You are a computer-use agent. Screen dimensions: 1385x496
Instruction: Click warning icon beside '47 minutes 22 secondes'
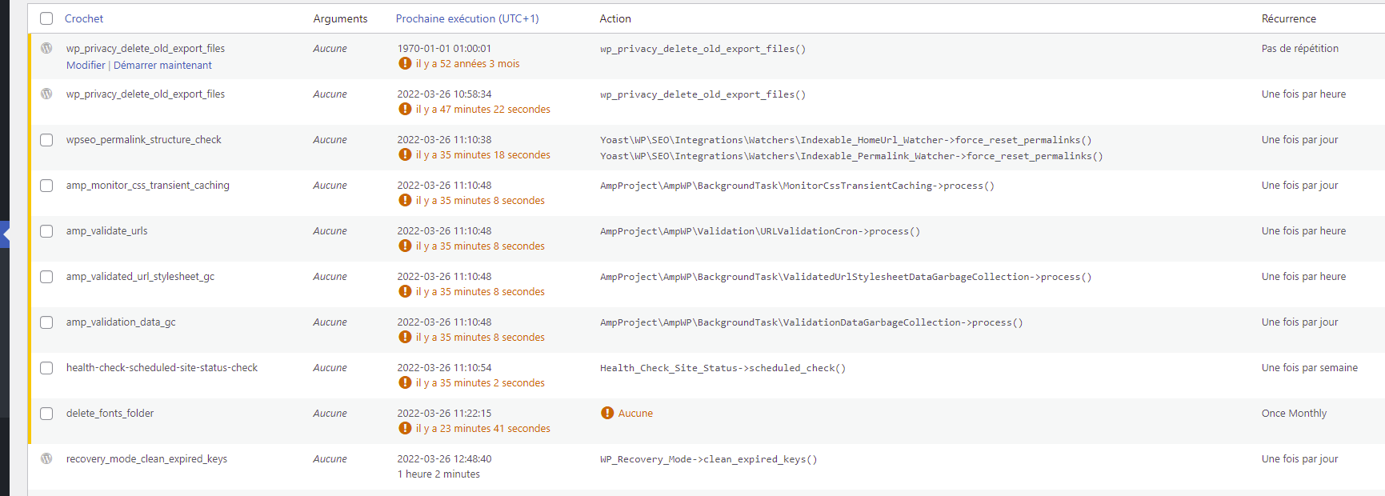(405, 109)
